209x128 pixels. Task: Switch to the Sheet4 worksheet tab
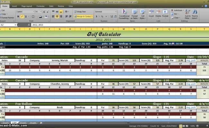pyautogui.click(x=33, y=123)
